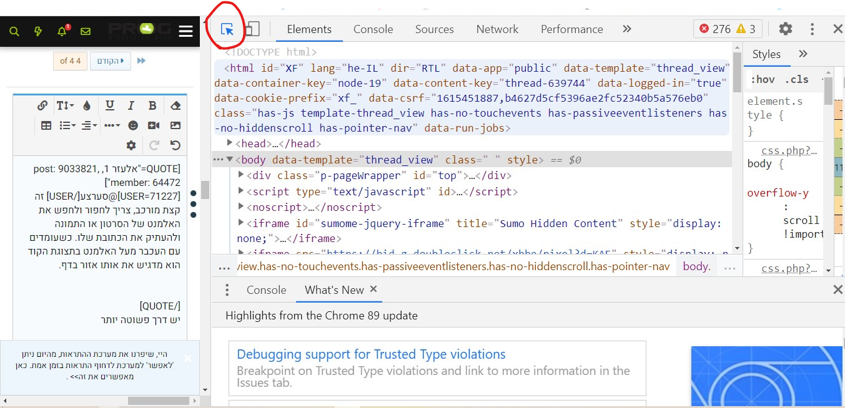The height and width of the screenshot is (408, 845).
Task: Close the What's New drawer tab
Action: click(x=373, y=289)
